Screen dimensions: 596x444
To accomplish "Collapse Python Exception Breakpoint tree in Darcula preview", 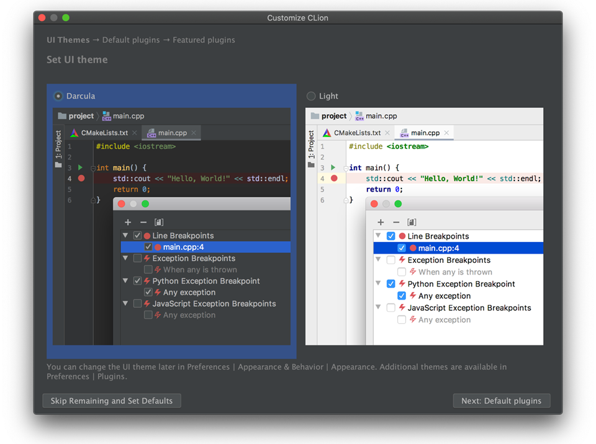I will pyautogui.click(x=125, y=281).
